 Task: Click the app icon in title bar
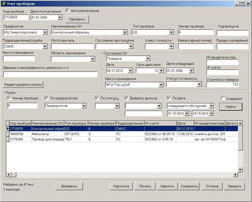point(4,4)
